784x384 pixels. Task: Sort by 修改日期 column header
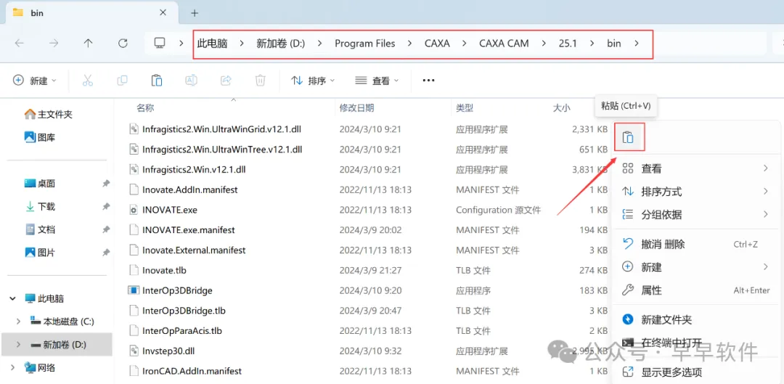coord(356,107)
